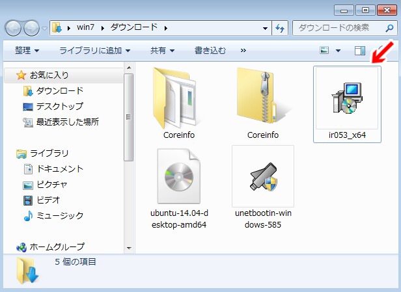Viewport: 401px width, 292px height.
Task: Maximize the explorer window
Action: (x=365, y=10)
